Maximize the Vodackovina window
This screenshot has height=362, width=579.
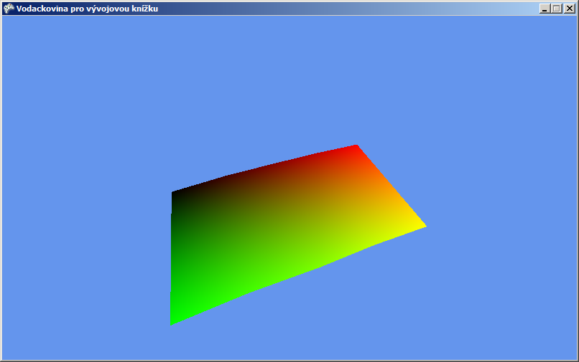pyautogui.click(x=557, y=9)
